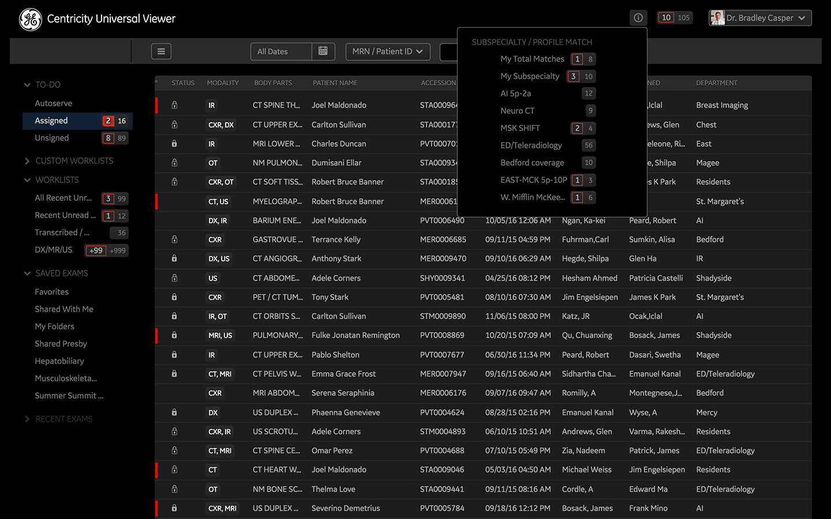Open the info icon in header
The width and height of the screenshot is (831, 519).
(x=638, y=18)
